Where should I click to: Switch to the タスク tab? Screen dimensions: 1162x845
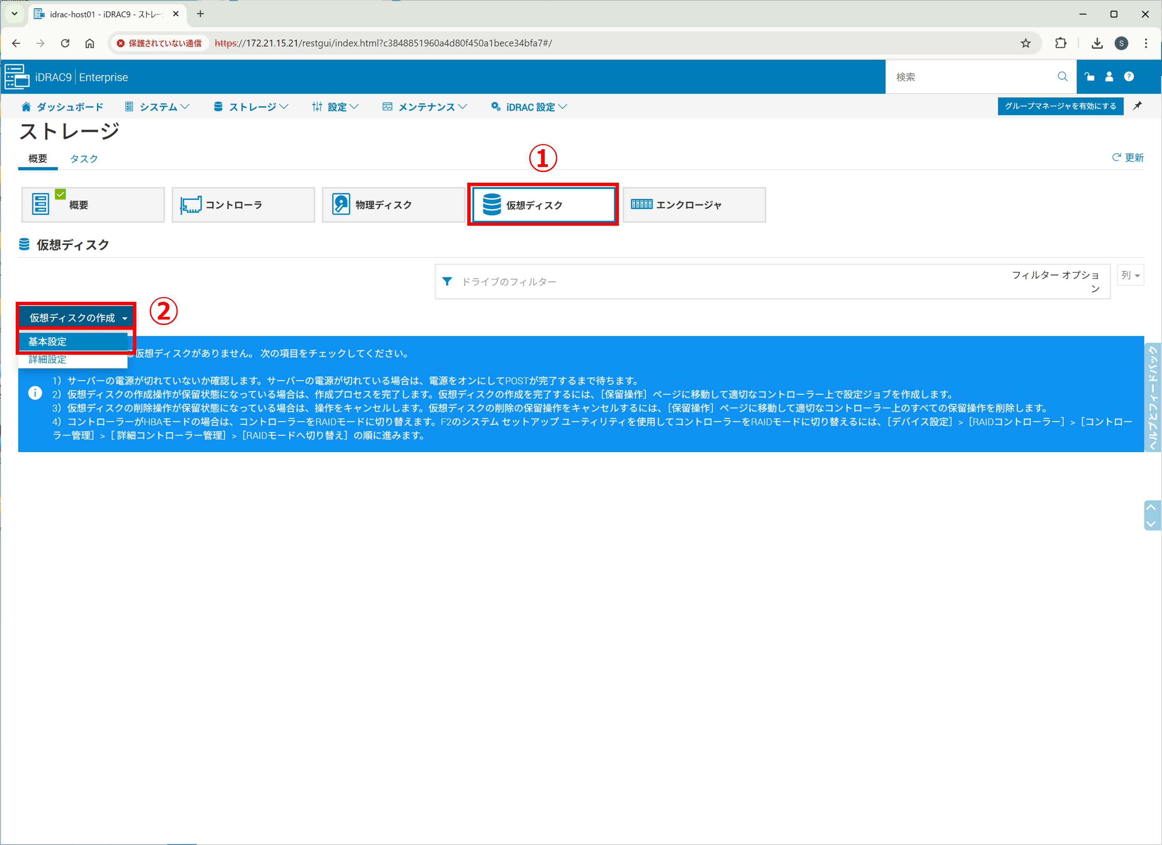click(83, 159)
